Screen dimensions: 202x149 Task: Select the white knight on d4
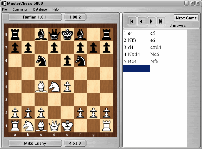coord(54,87)
